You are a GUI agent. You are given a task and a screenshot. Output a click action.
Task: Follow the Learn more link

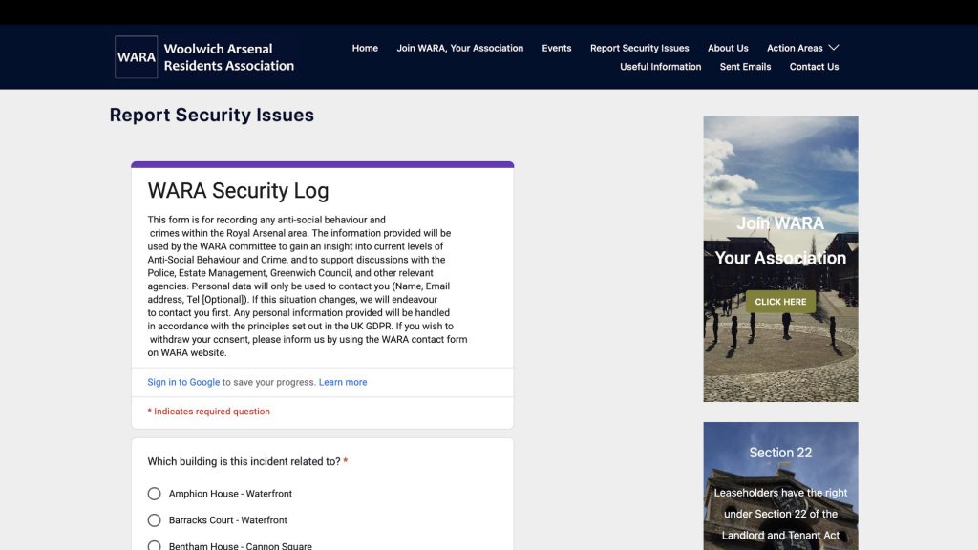(343, 382)
